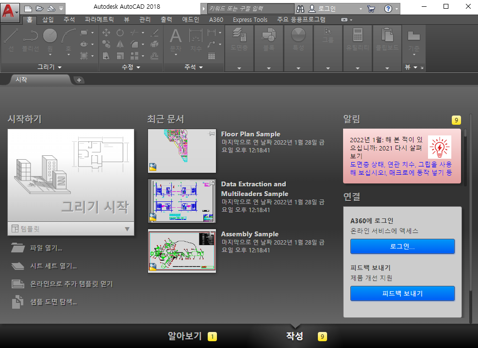Open the 관리 ribbon tab
Image resolution: width=478 pixels, height=348 pixels.
[145, 19]
